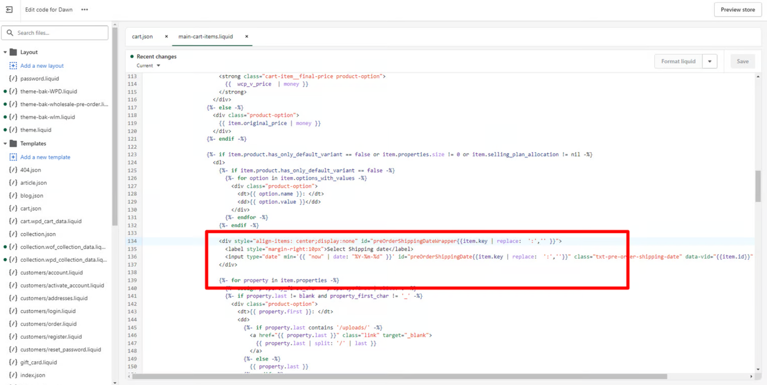Click the Save button
Screen dimensions: 767x385
(742, 61)
